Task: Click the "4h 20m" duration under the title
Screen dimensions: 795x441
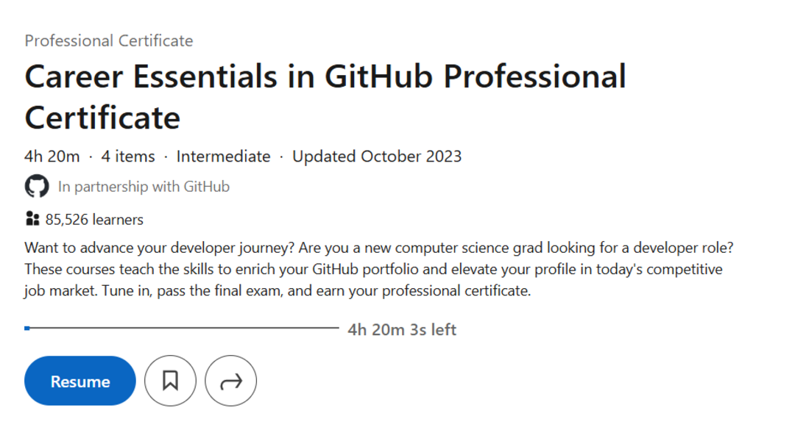Action: click(52, 156)
